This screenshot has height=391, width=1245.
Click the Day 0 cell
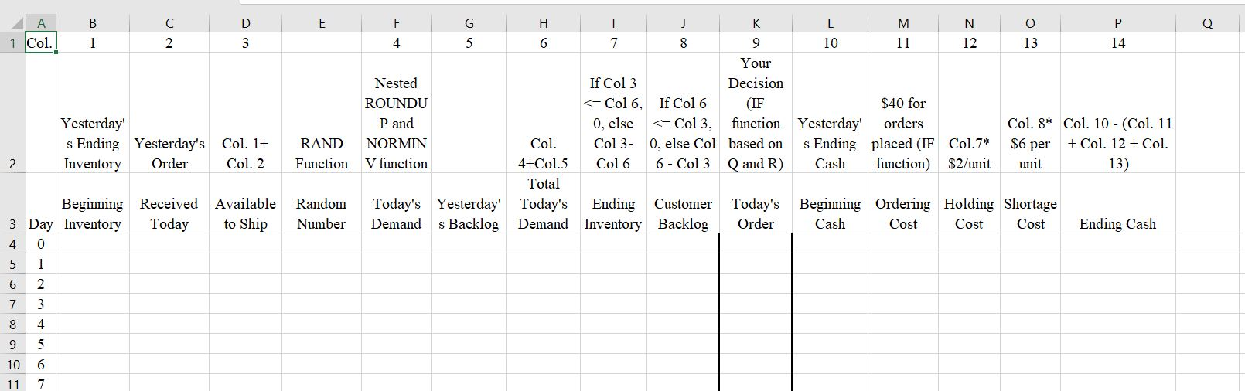point(40,243)
